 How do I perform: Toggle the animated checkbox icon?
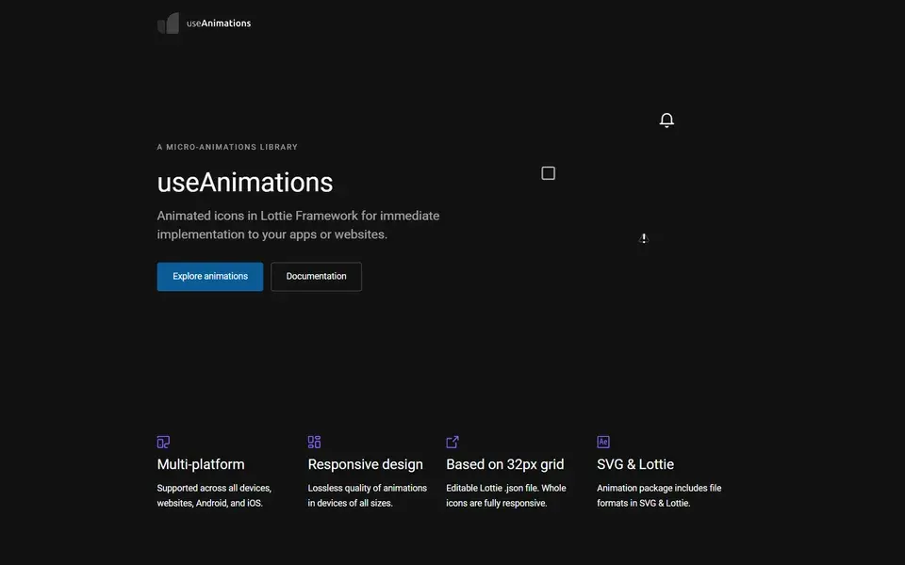[x=549, y=173]
